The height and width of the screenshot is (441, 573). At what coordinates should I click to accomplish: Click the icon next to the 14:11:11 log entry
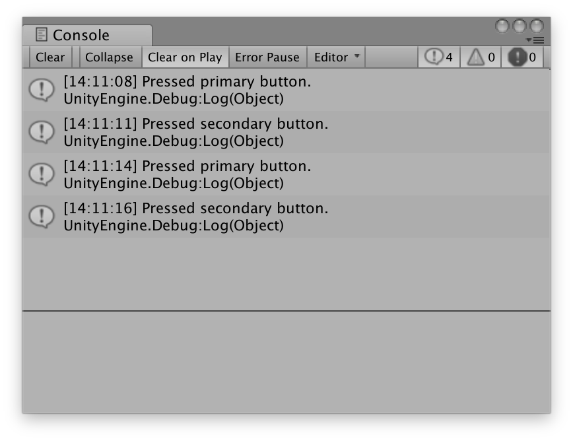tap(40, 131)
